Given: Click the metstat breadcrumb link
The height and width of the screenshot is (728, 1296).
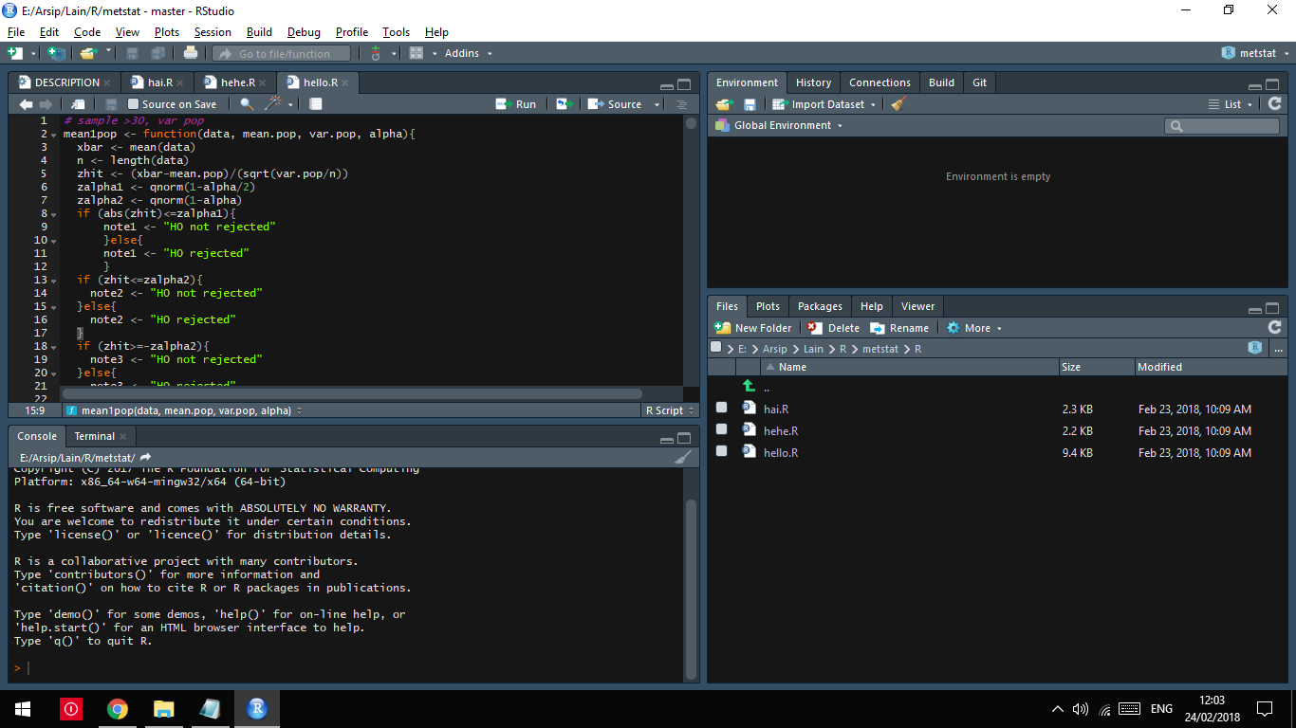Looking at the screenshot, I should tap(880, 349).
